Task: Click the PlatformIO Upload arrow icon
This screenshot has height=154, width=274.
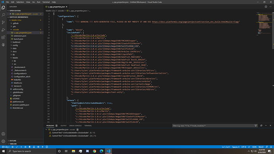Action: point(21,147)
